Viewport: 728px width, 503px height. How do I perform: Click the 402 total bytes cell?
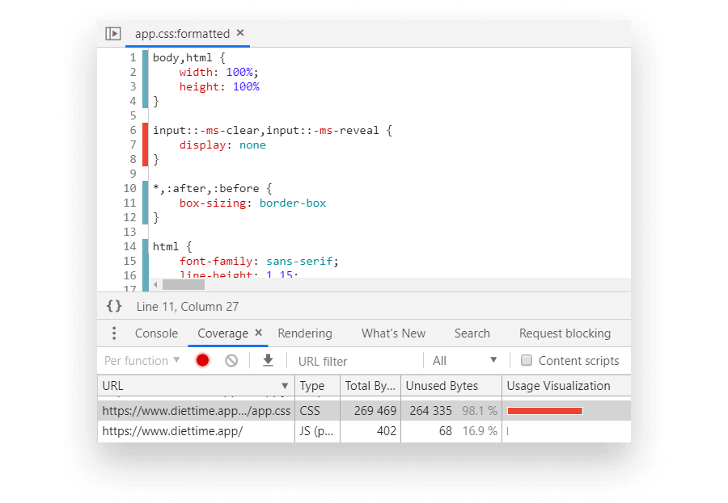(x=370, y=431)
